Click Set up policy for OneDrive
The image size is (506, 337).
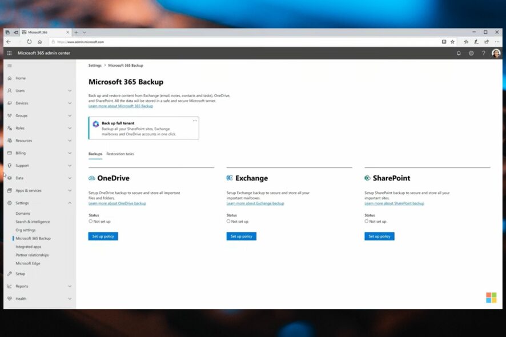103,236
